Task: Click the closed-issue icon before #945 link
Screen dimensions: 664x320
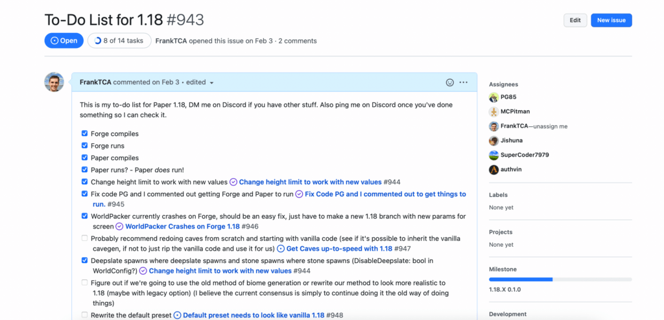Action: pyautogui.click(x=300, y=194)
